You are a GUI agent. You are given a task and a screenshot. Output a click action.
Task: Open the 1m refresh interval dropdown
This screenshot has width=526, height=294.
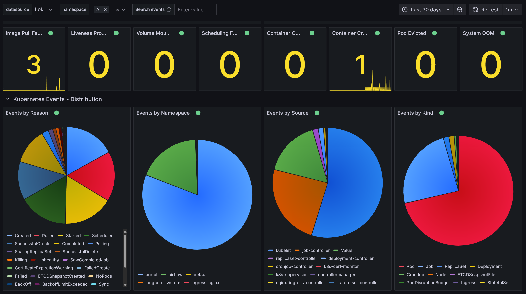tap(512, 10)
